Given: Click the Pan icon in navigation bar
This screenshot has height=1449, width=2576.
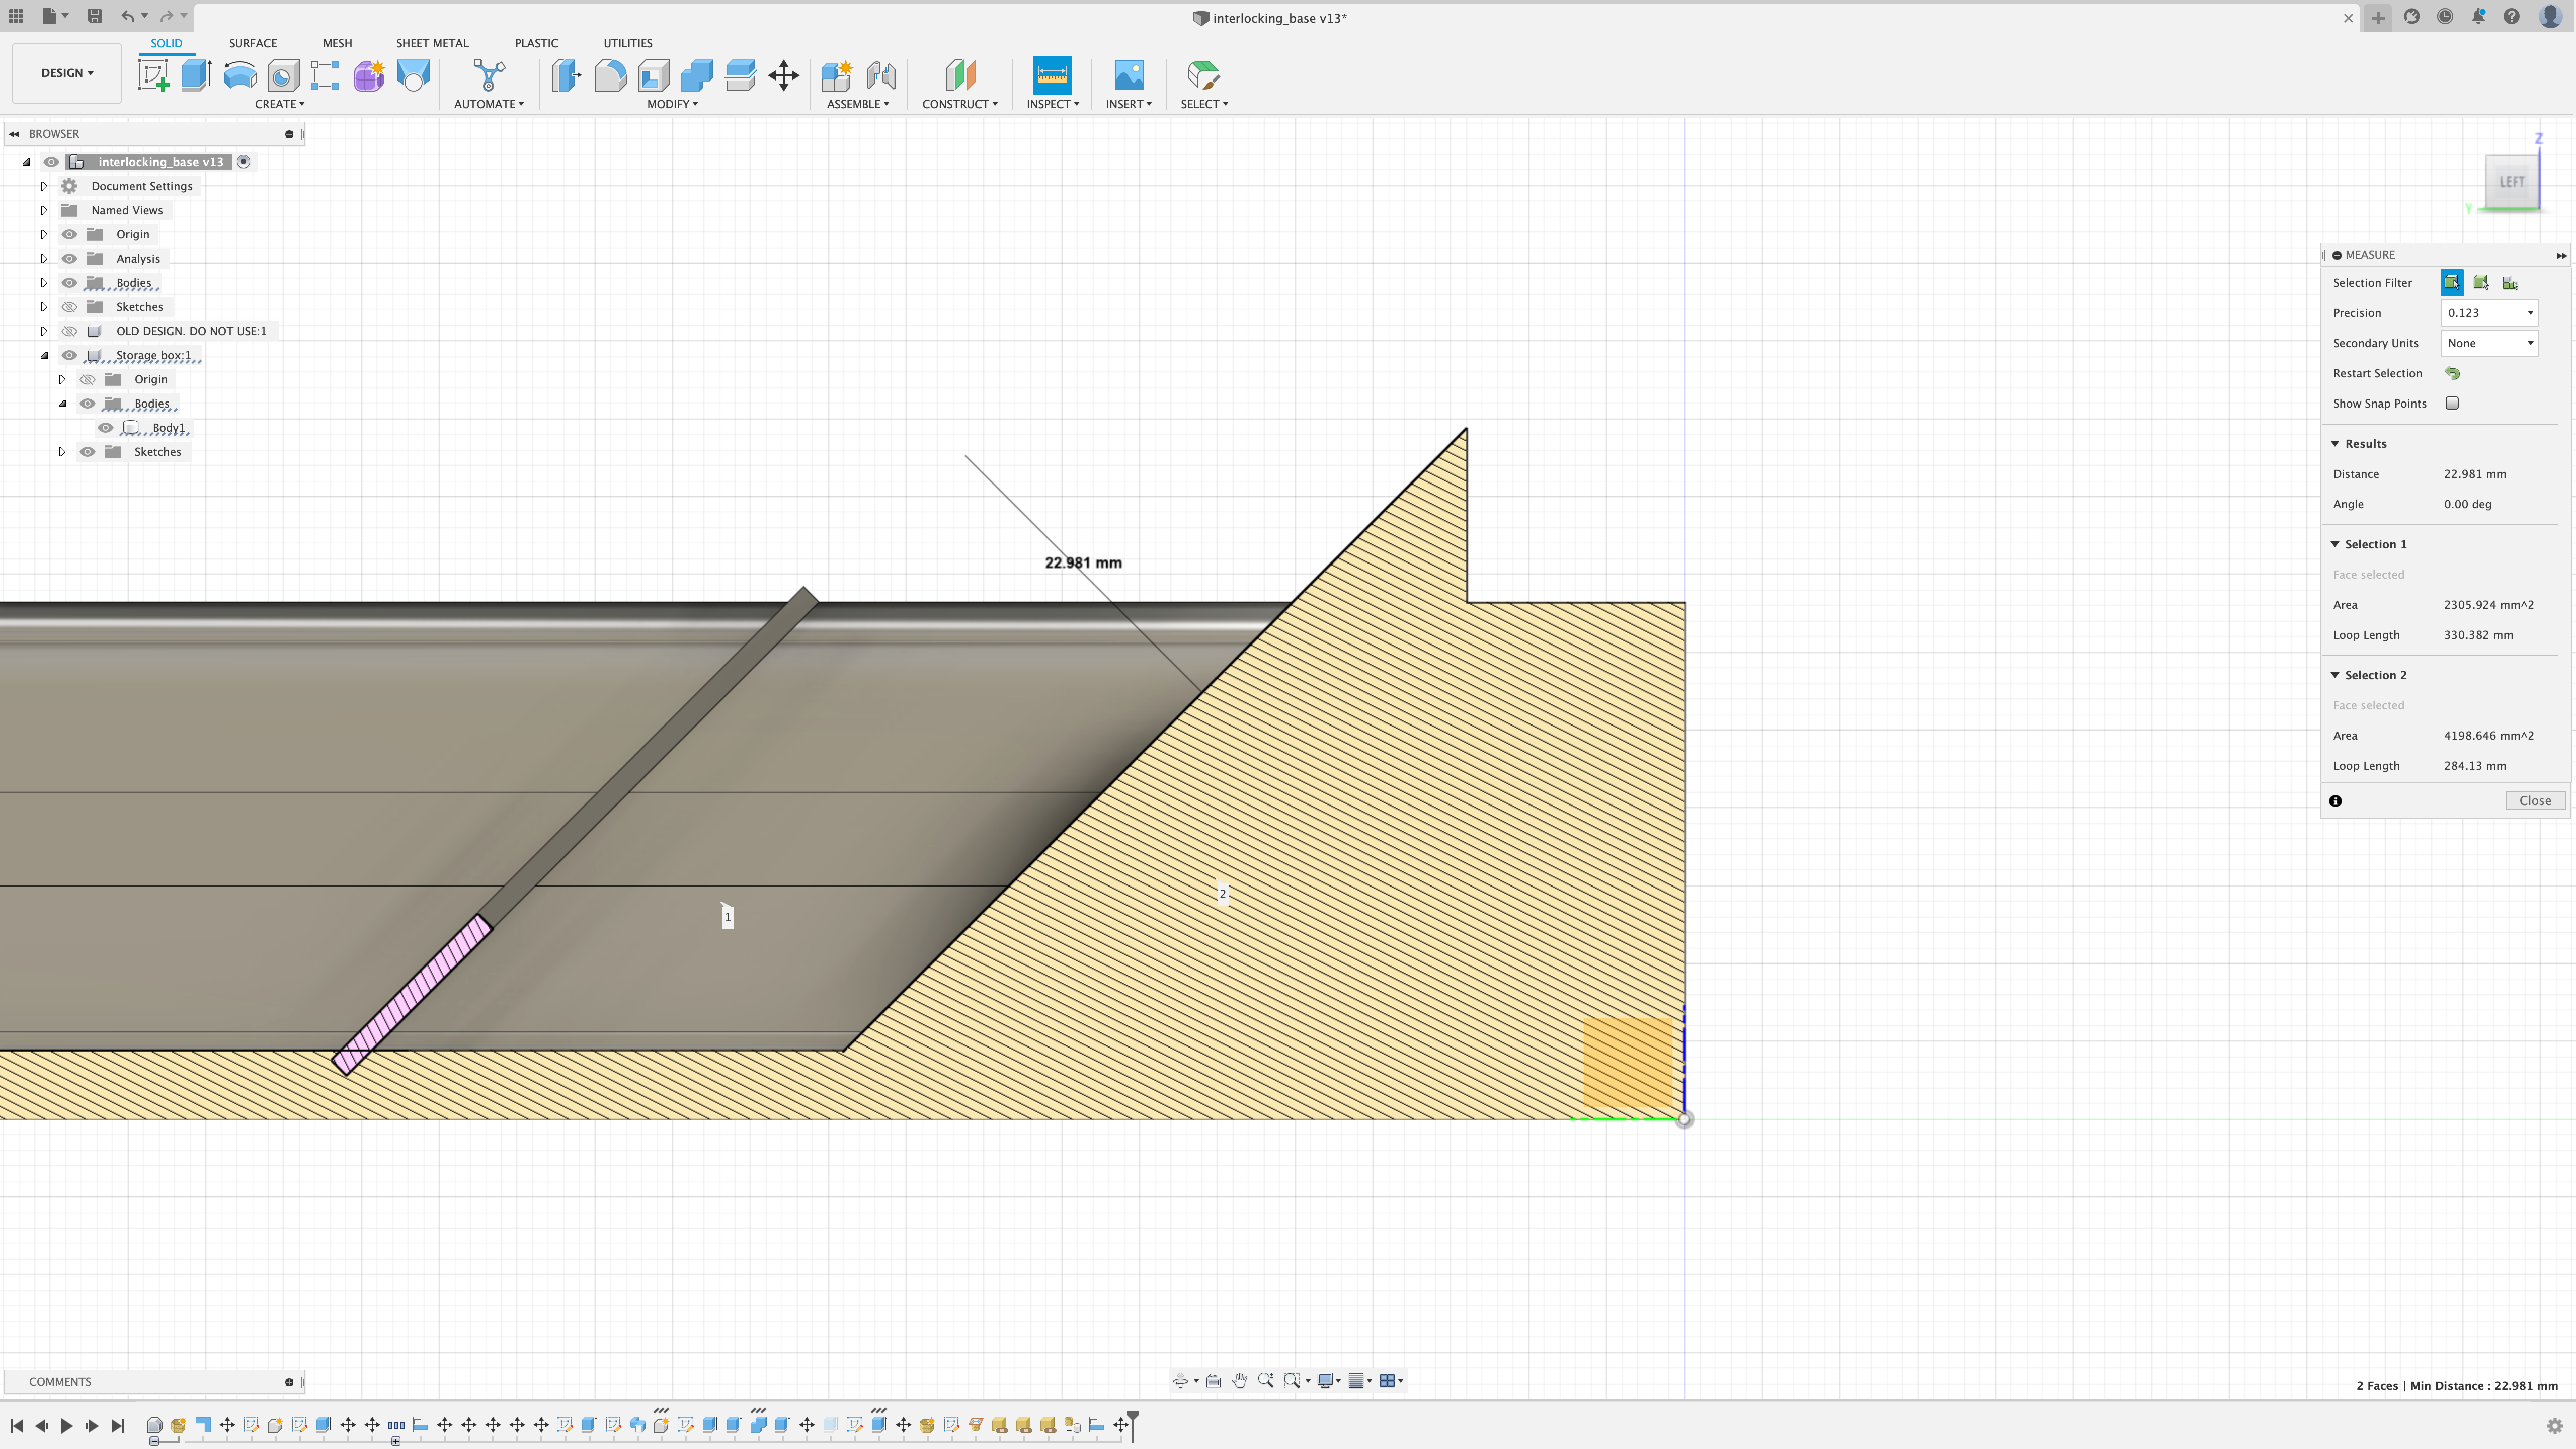Looking at the screenshot, I should coord(1240,1380).
